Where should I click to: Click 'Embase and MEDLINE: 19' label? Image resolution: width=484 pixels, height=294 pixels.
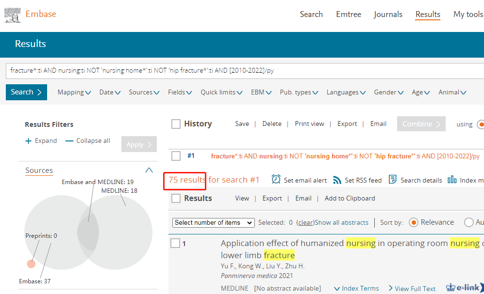pos(98,182)
